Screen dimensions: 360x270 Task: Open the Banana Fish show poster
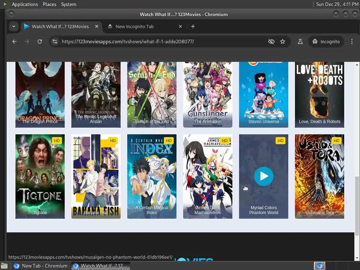pos(96,176)
